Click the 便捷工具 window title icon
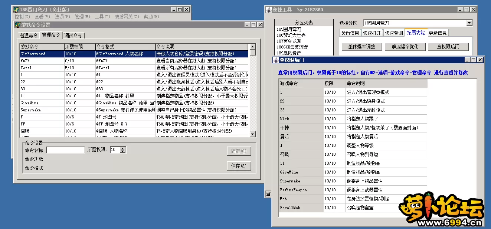Viewport: 491px width, 229px height. (x=269, y=10)
